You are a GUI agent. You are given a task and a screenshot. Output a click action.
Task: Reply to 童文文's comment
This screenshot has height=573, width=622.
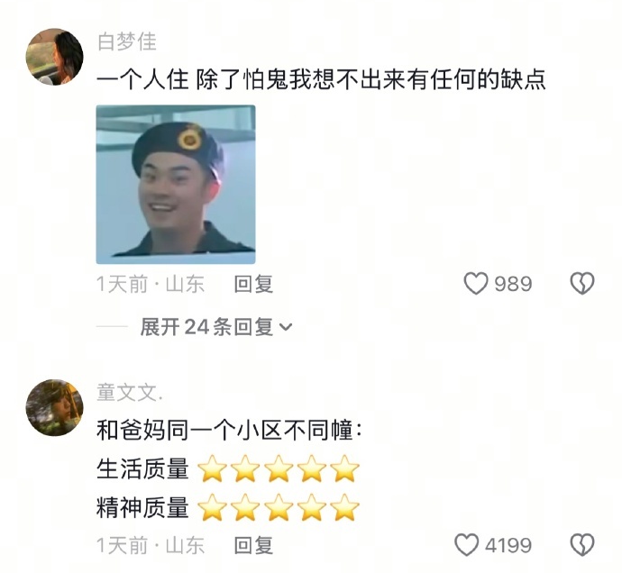[253, 545]
